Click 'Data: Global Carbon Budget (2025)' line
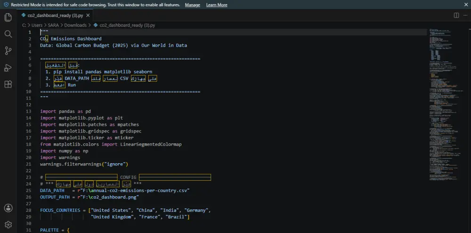Viewport: 471px width, 233px height. point(114,45)
